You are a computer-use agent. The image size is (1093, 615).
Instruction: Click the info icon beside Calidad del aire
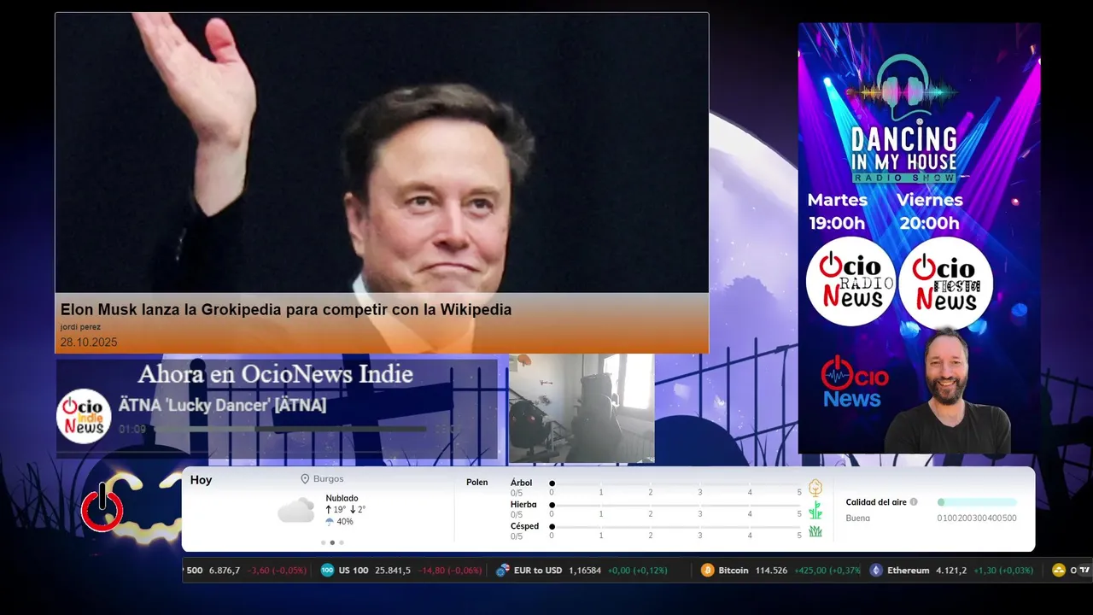click(914, 502)
